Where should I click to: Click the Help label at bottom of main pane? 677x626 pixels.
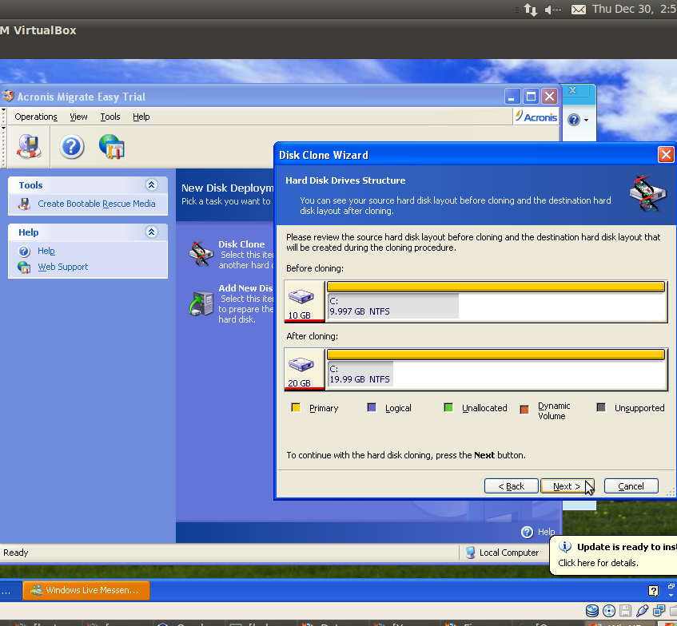[x=546, y=532]
